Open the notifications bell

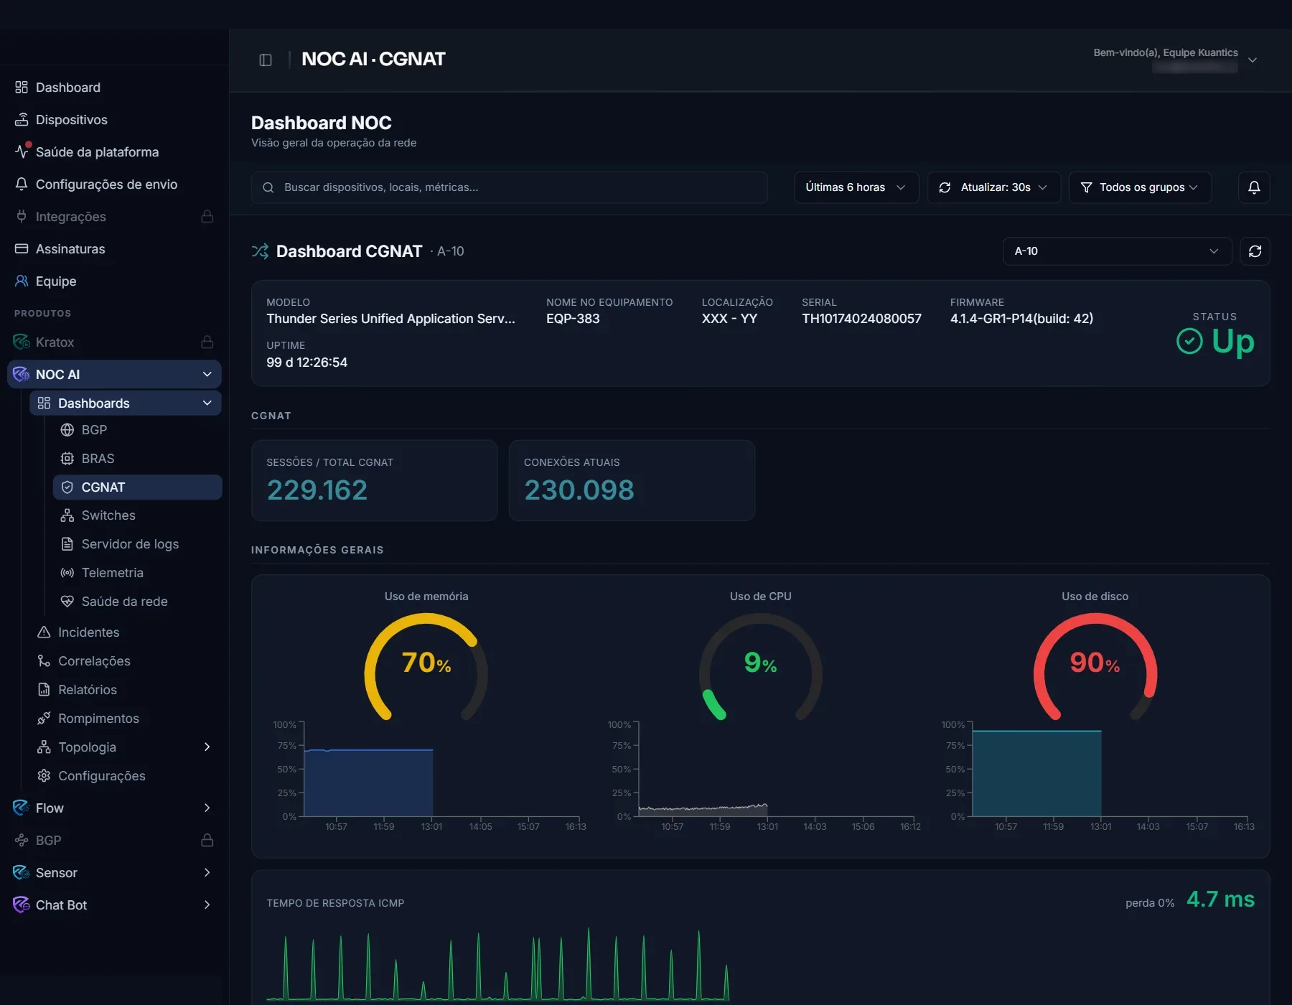coord(1254,187)
